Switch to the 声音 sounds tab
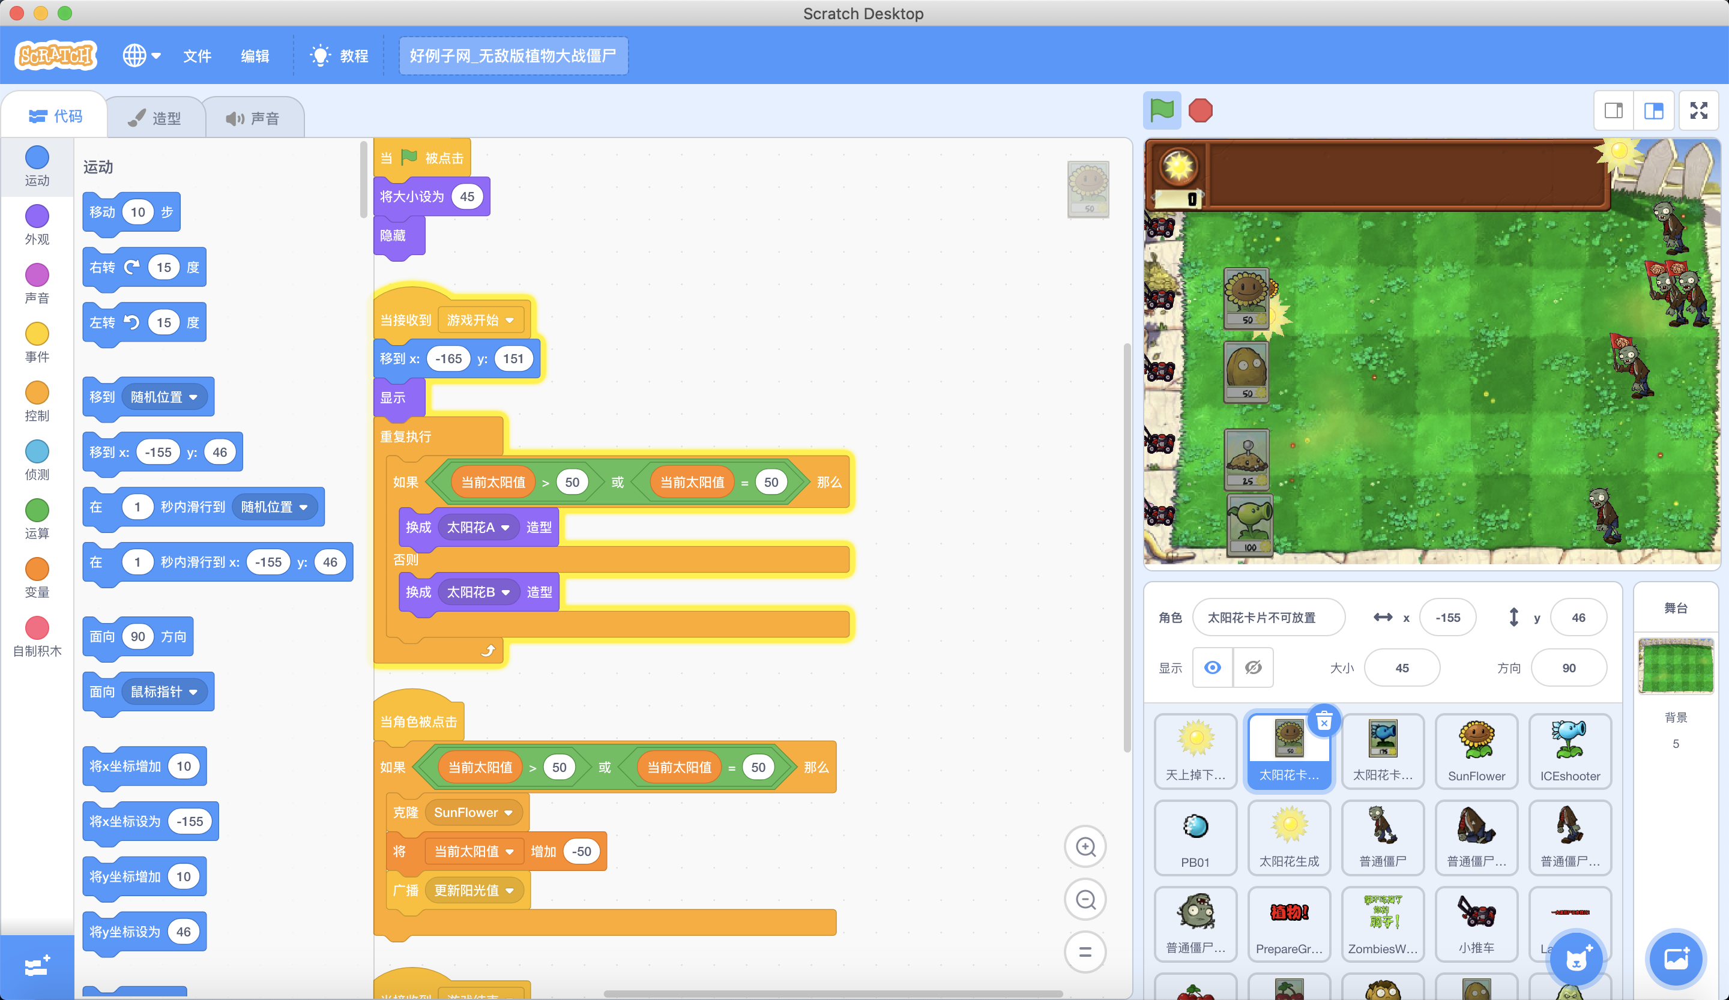 253,118
